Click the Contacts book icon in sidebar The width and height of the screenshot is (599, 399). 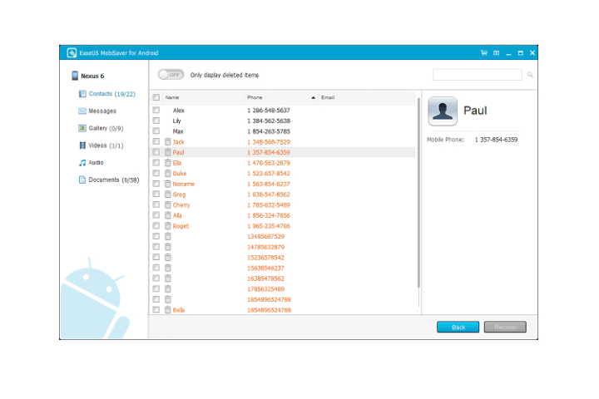pyautogui.click(x=82, y=94)
